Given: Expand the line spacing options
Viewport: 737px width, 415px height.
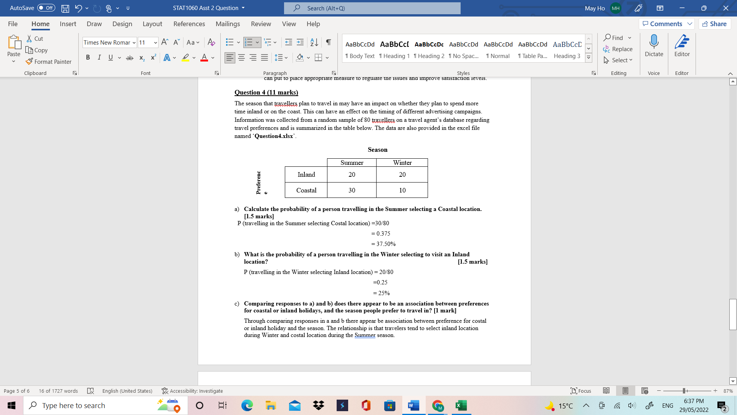Looking at the screenshot, I should (286, 58).
